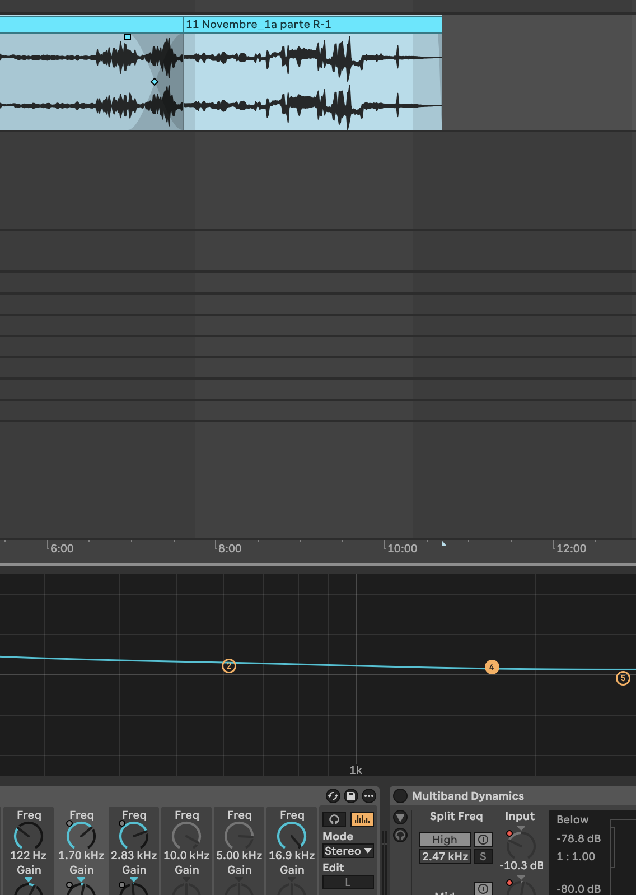The image size is (636, 895).
Task: Solo the High band with S button
Action: (483, 856)
